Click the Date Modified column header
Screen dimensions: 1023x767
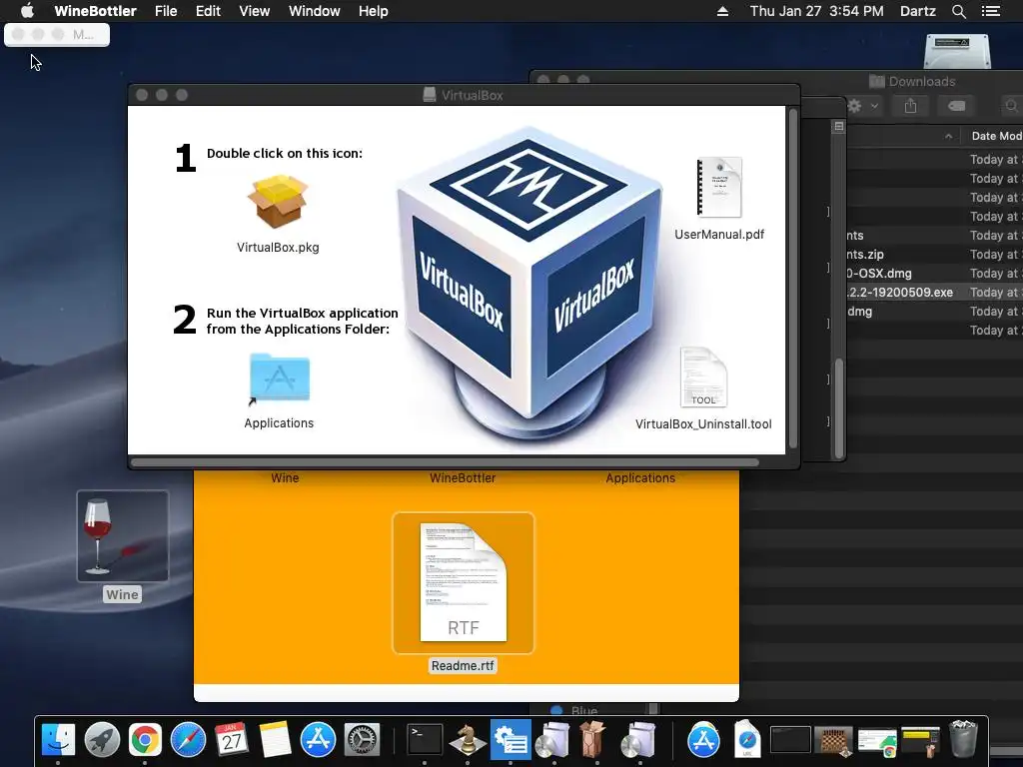(996, 136)
